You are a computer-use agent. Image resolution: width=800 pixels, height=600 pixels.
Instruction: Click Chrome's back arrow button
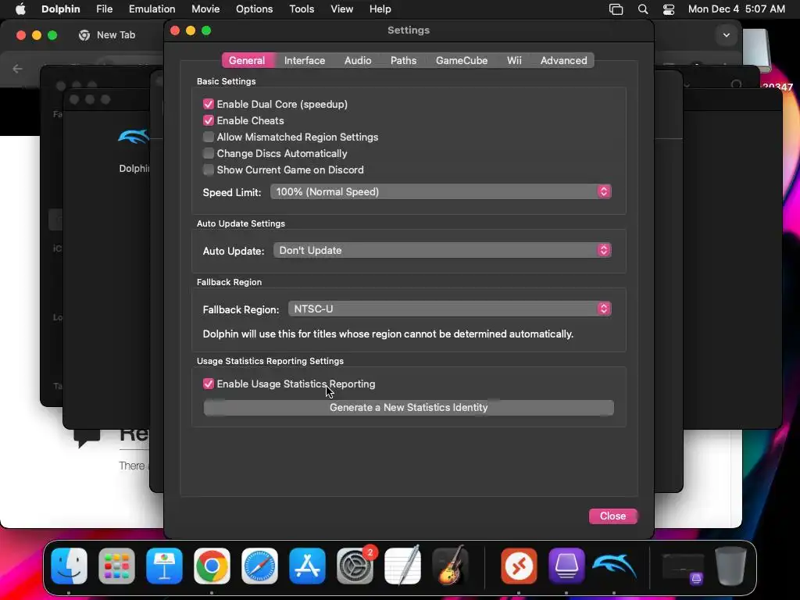click(17, 69)
